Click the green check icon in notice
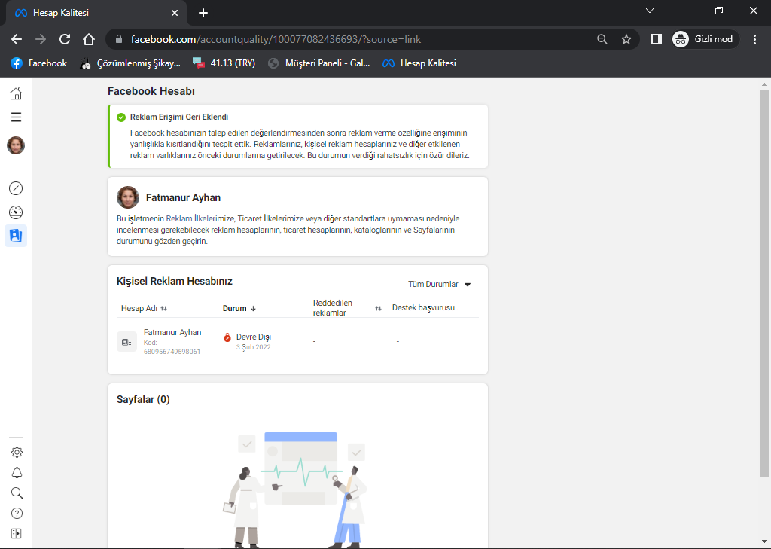Viewport: 771px width, 549px height. tap(121, 117)
